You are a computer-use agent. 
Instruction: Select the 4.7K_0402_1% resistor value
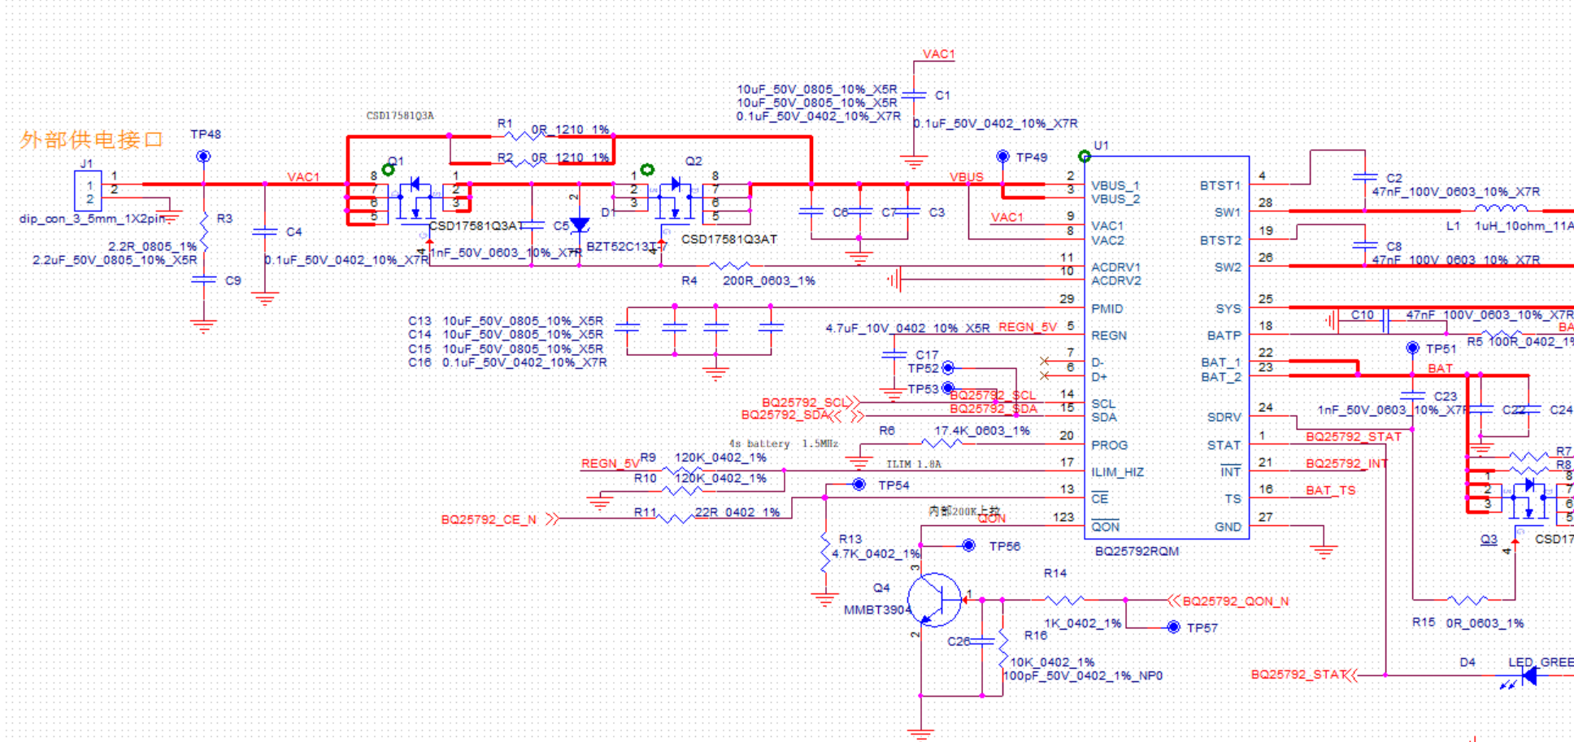[x=876, y=553]
